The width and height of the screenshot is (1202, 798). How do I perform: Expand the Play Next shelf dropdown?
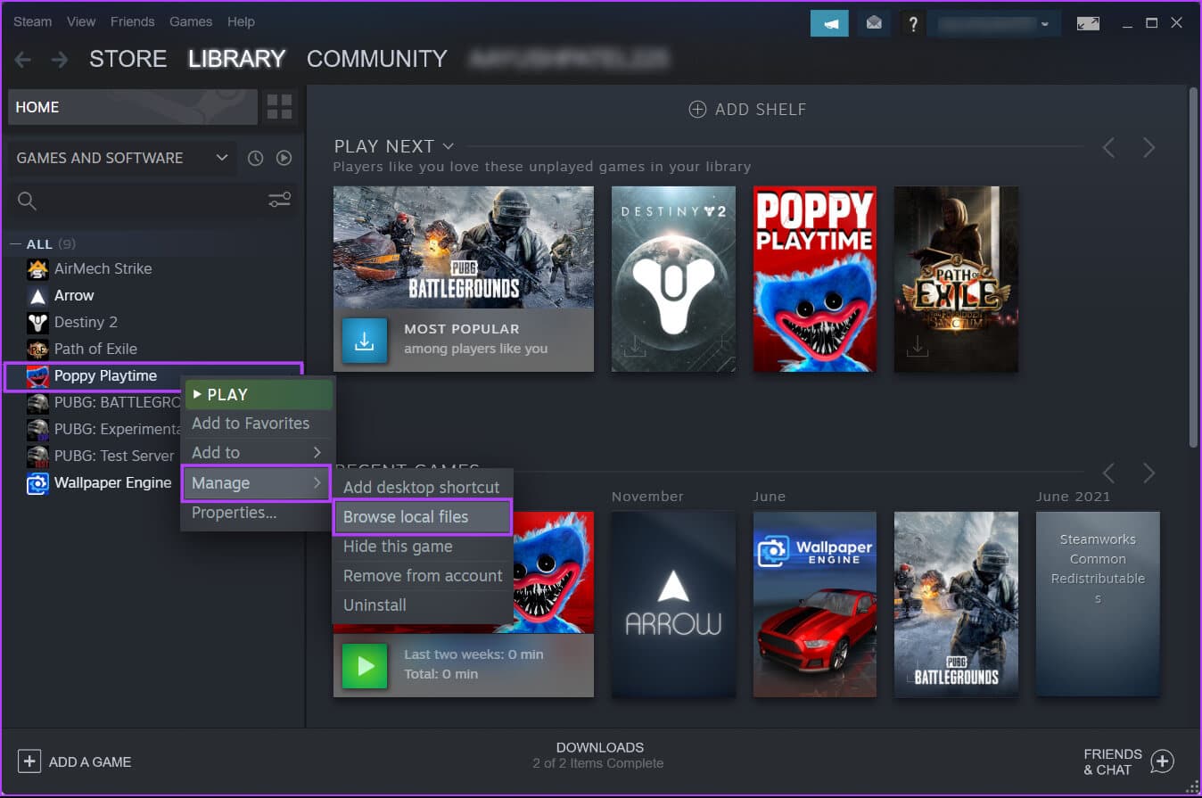tap(448, 145)
